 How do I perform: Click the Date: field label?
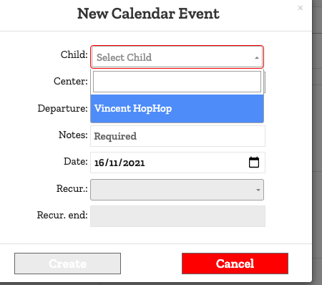click(76, 161)
